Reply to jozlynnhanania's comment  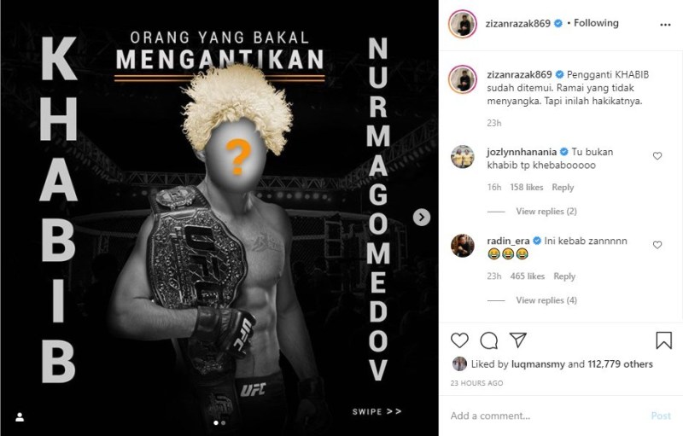tap(563, 188)
